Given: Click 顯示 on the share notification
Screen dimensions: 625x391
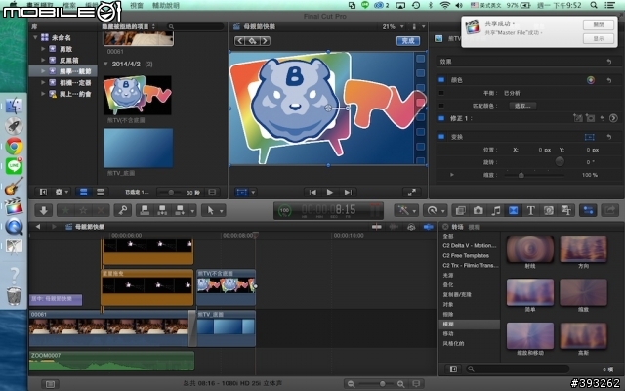Looking at the screenshot, I should click(599, 38).
